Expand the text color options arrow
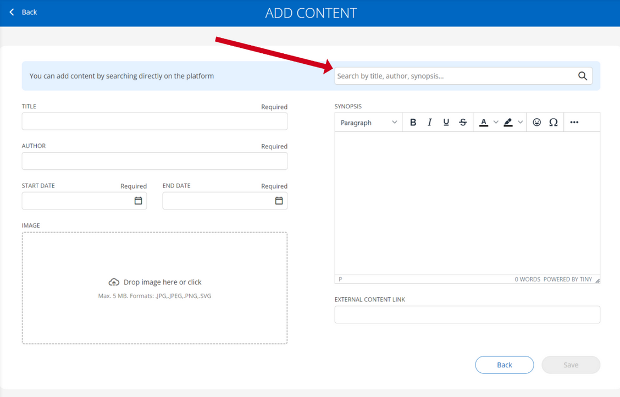Viewport: 620px width, 397px height. pos(495,123)
